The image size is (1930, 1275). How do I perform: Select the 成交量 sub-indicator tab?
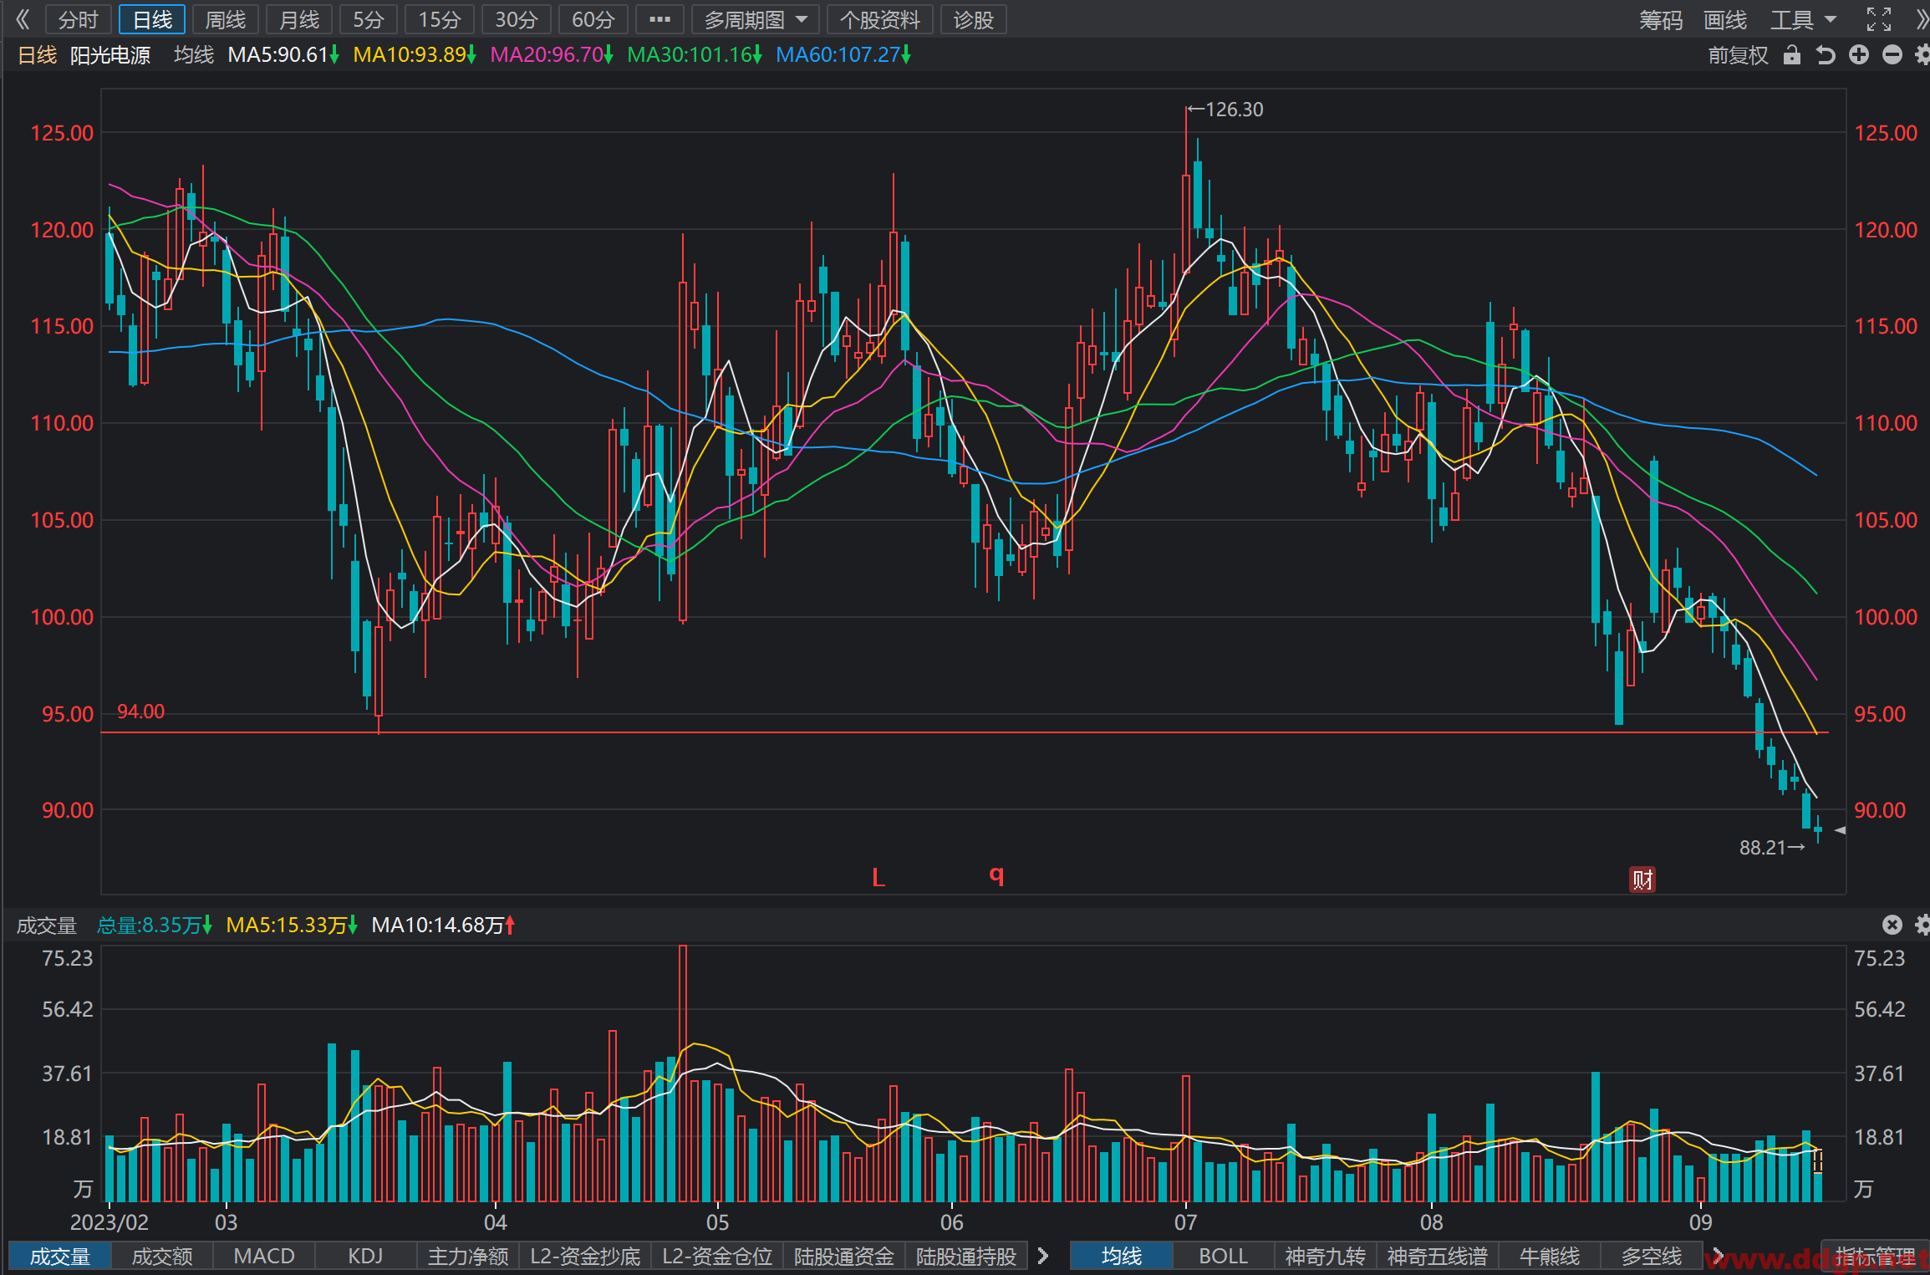point(59,1257)
